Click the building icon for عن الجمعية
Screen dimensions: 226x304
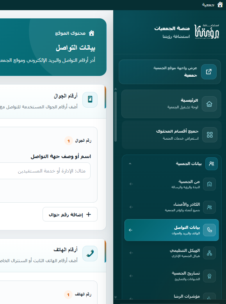209,184
